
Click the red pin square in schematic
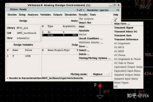coord(100,86)
